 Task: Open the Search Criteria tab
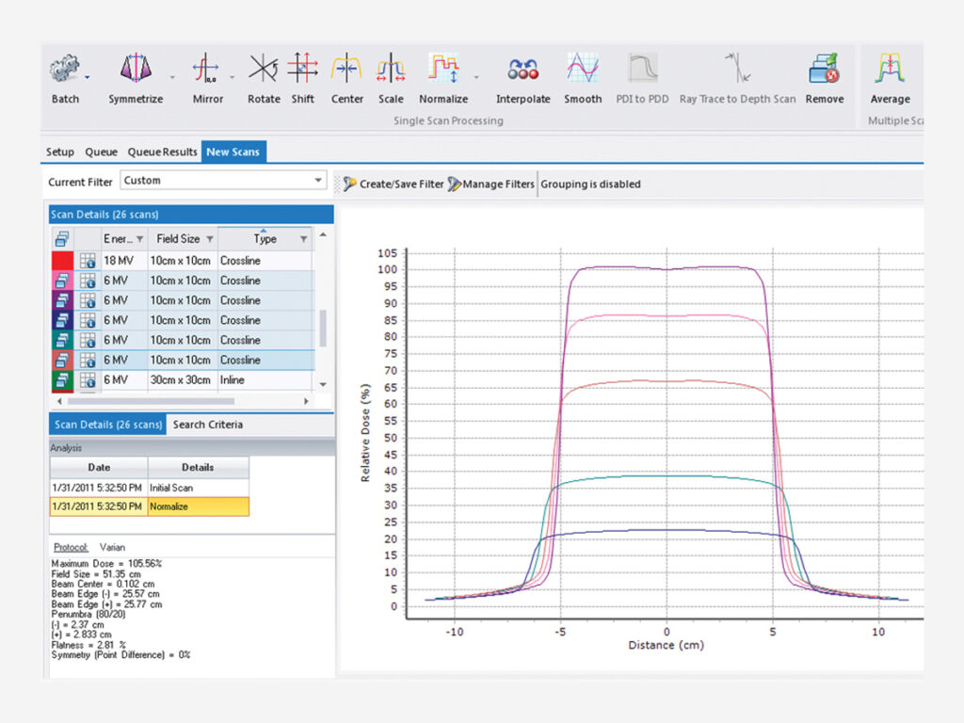[207, 425]
